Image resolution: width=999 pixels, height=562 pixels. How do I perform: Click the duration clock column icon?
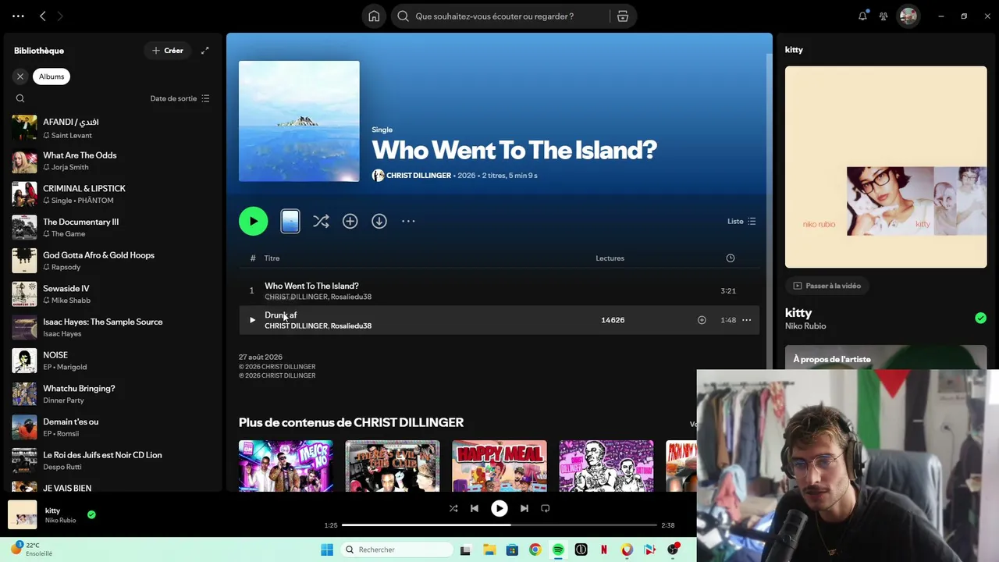[x=731, y=258]
